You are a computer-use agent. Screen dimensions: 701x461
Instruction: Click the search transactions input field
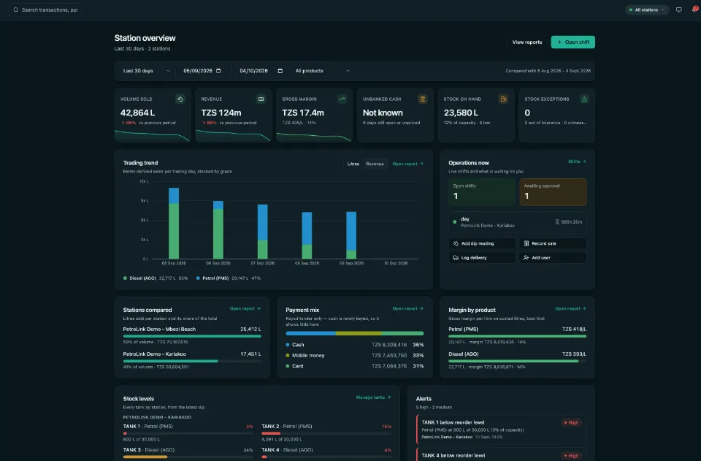click(45, 9)
